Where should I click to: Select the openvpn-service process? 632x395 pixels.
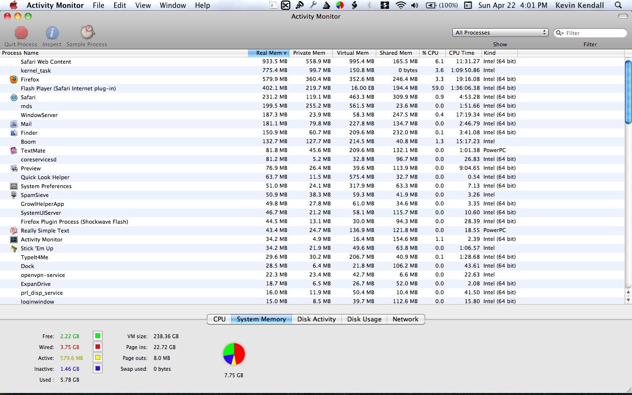pos(312,275)
